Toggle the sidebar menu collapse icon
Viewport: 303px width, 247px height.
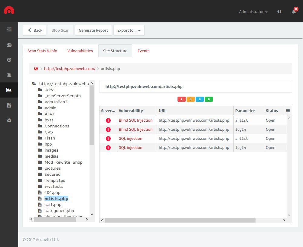(x=9, y=30)
